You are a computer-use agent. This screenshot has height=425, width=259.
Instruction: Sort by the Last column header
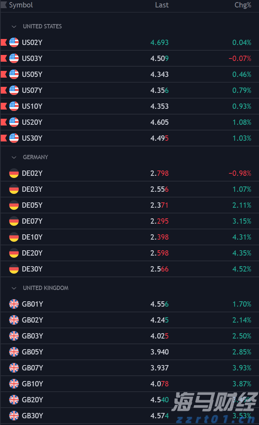pyautogui.click(x=162, y=5)
